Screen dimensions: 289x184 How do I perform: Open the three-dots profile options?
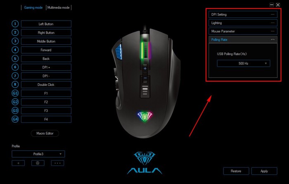57,163
